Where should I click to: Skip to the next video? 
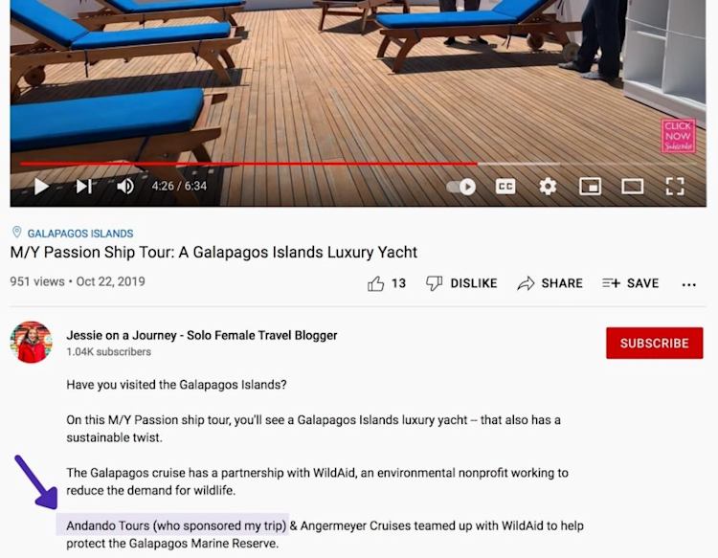click(84, 187)
